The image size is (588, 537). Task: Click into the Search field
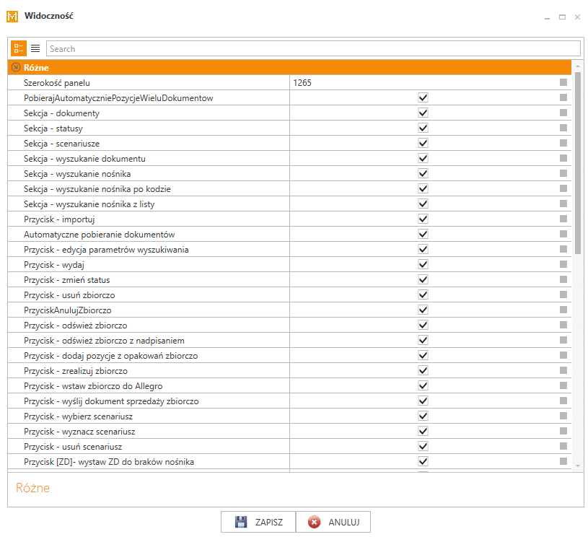(313, 49)
